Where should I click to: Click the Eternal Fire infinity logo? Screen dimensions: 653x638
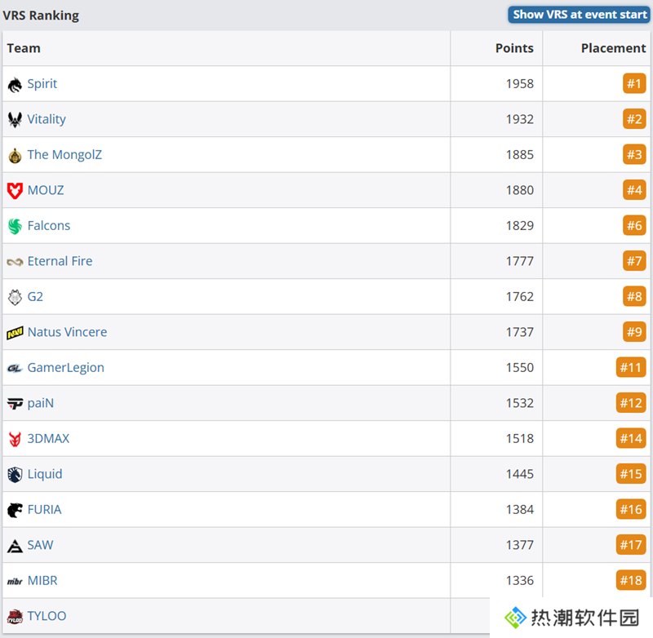[x=15, y=262]
